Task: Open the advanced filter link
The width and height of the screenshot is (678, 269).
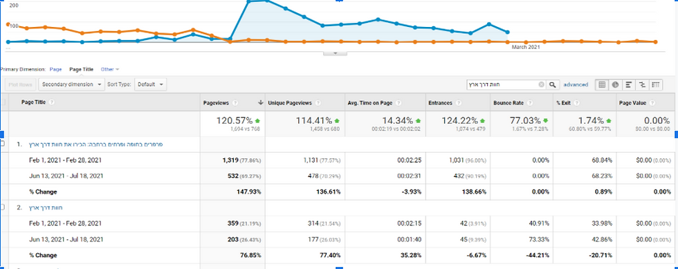Action: [576, 85]
